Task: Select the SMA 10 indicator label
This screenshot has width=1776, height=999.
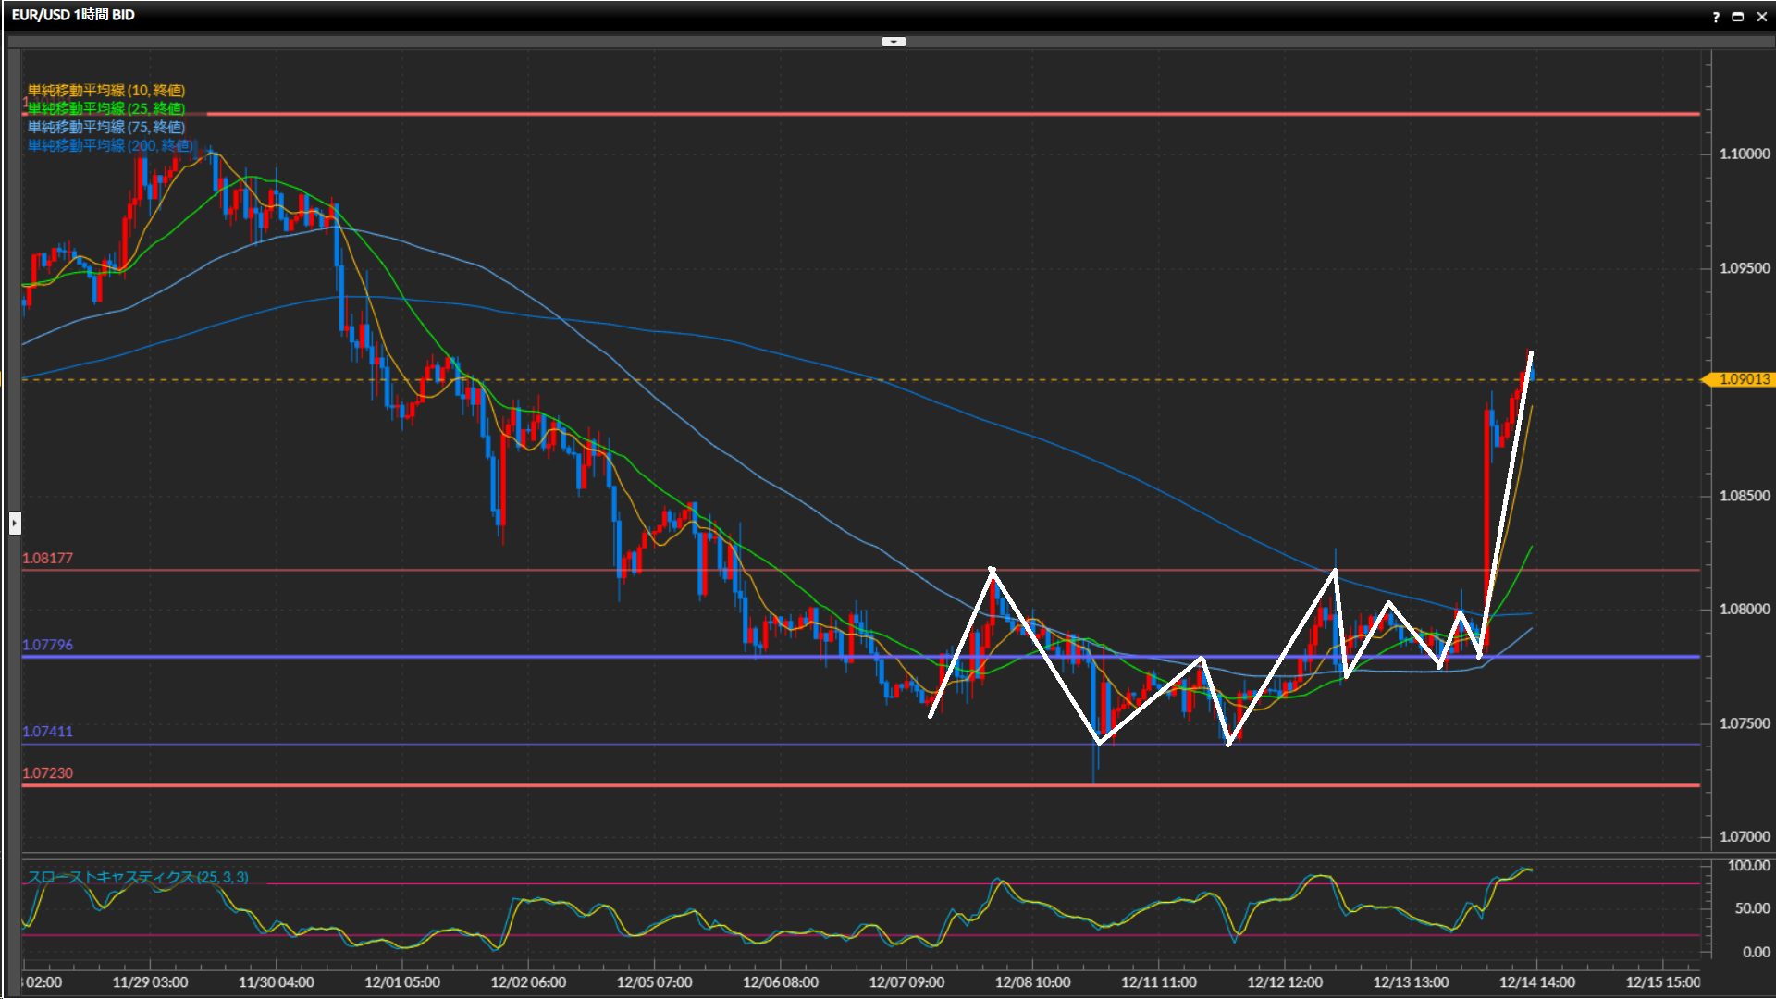Action: [x=106, y=90]
